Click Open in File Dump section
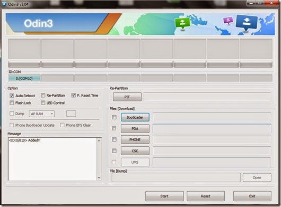 [257, 177]
